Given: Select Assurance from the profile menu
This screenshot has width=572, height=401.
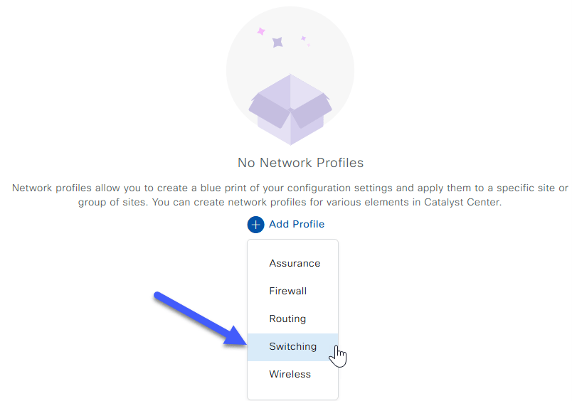Looking at the screenshot, I should pyautogui.click(x=295, y=263).
